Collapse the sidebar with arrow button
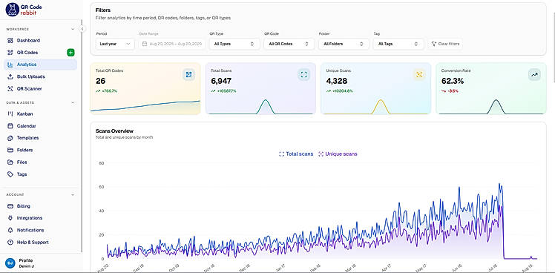555x273 pixels. [x=82, y=29]
